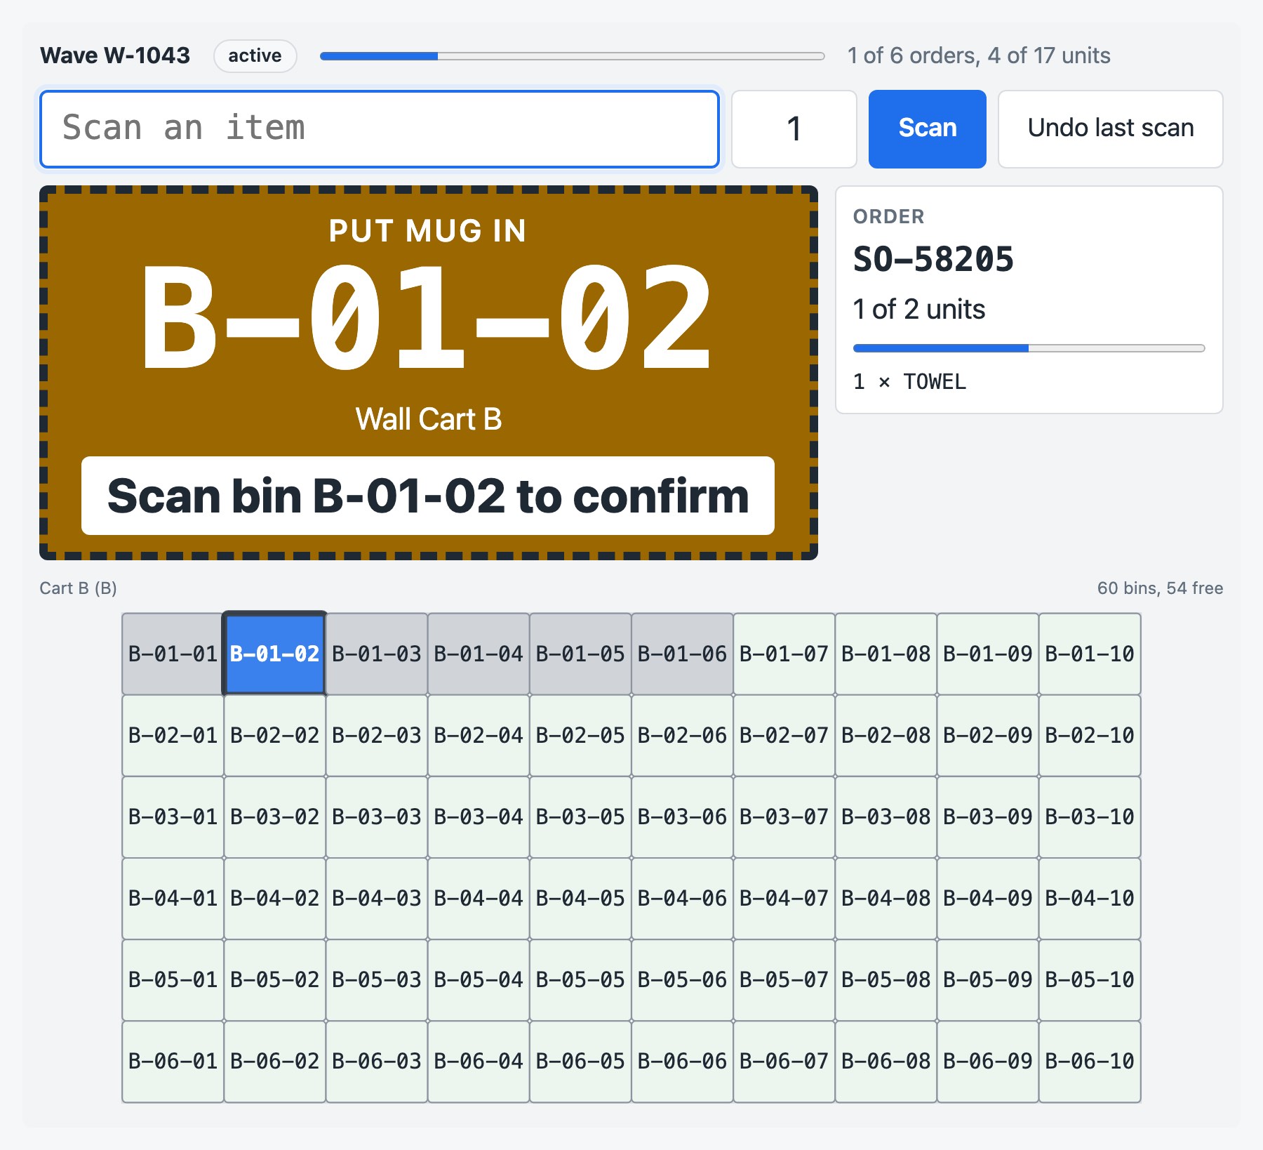Click the Wave W-1043 title

(115, 55)
